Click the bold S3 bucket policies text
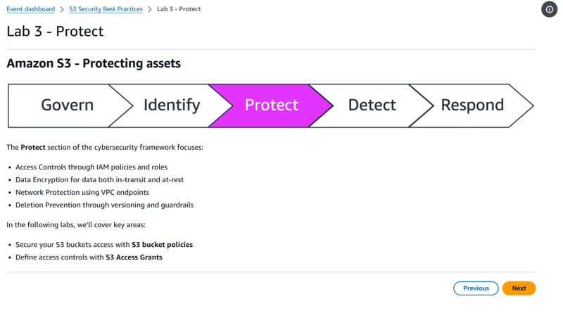 [x=162, y=245]
